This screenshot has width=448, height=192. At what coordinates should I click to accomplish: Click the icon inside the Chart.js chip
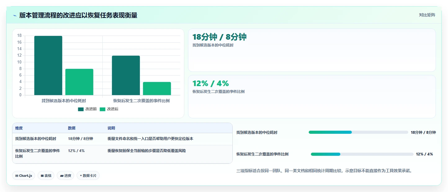[17, 176]
